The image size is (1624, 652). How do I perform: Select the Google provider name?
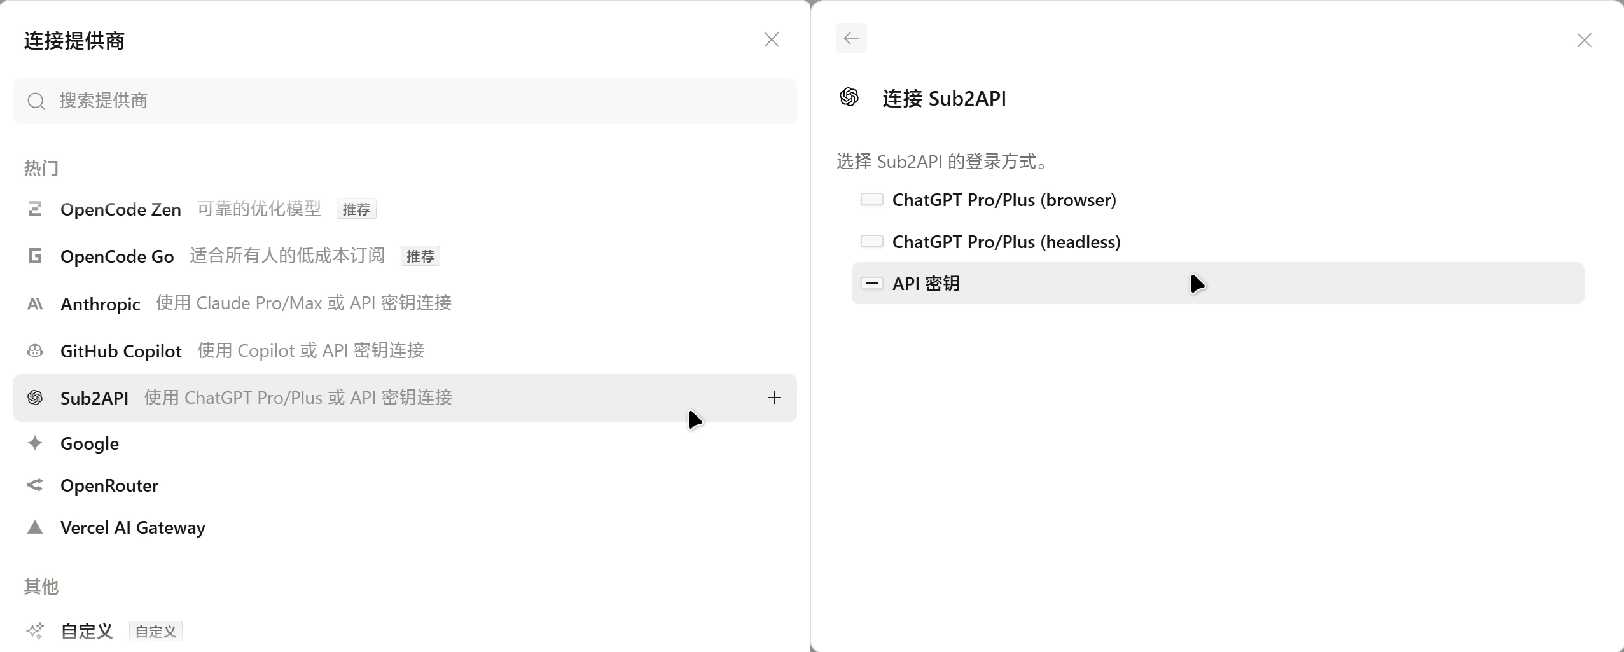(90, 443)
